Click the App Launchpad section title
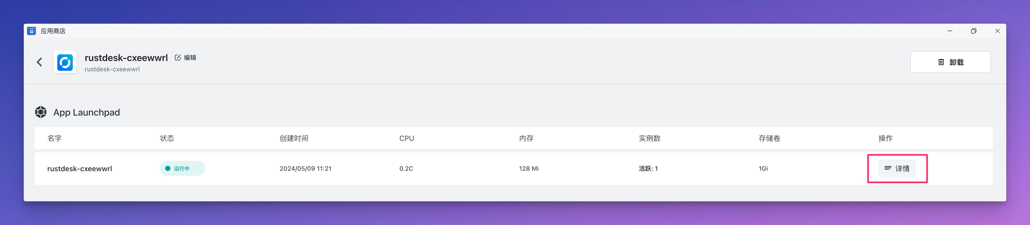 tap(87, 112)
